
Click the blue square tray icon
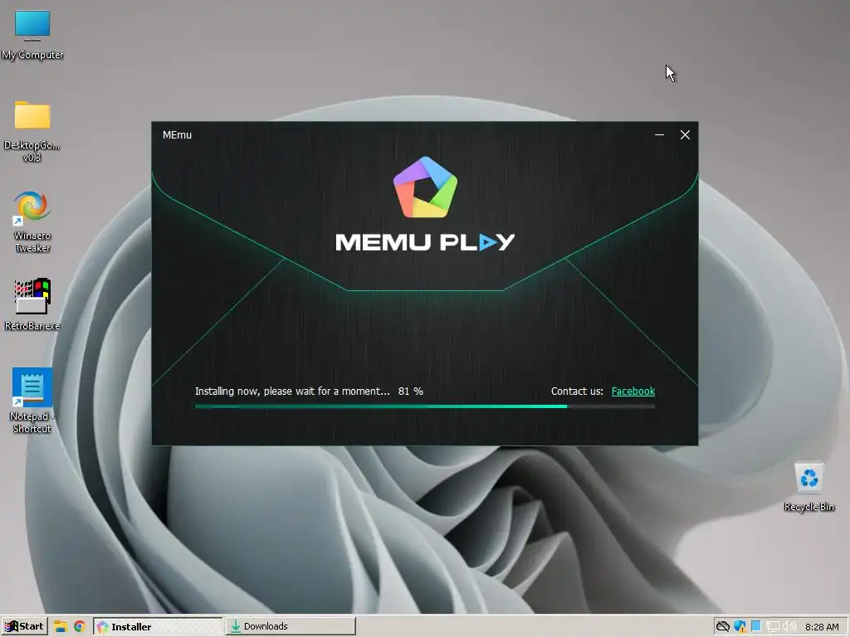[x=756, y=627]
